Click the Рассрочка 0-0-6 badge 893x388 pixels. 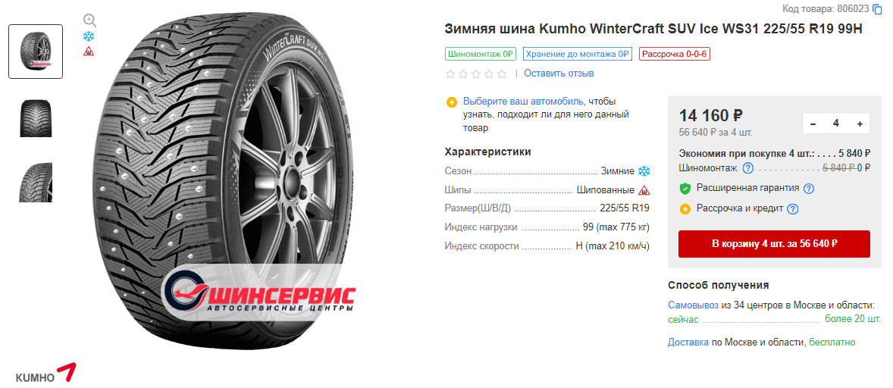pyautogui.click(x=675, y=54)
